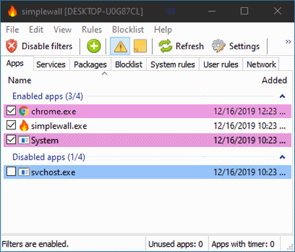Toggle the yellow warning notifications icon
The width and height of the screenshot is (295, 252).
click(120, 46)
